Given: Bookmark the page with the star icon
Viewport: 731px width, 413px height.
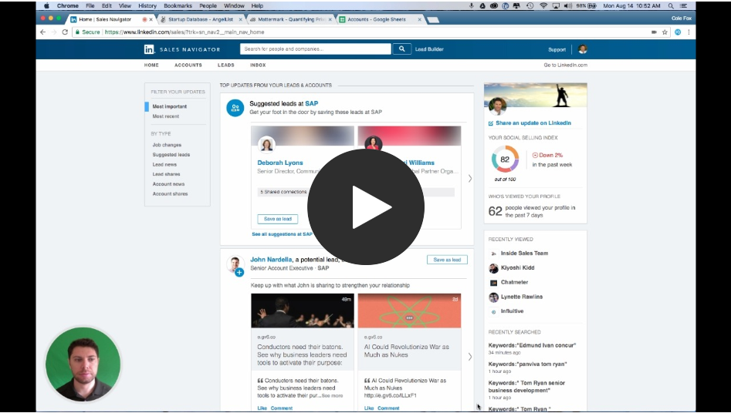Looking at the screenshot, I should [x=665, y=32].
